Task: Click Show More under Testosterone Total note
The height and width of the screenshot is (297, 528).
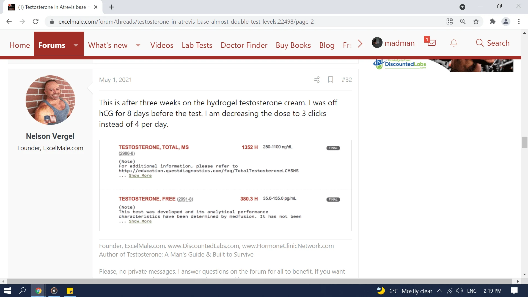Action: [140, 175]
